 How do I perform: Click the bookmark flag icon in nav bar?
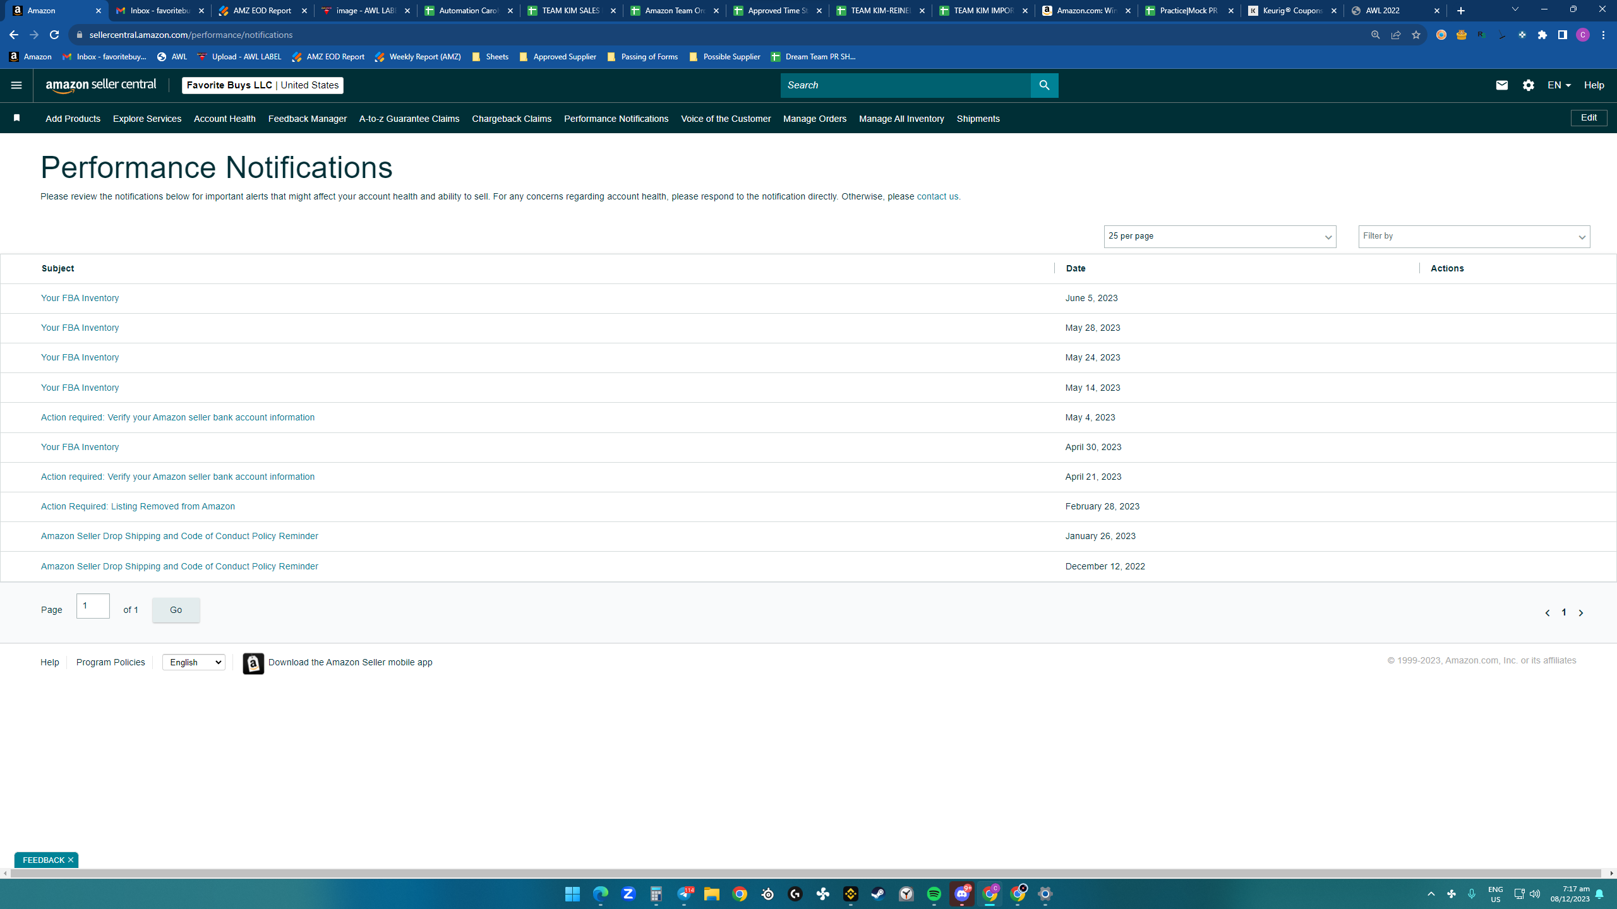17,118
